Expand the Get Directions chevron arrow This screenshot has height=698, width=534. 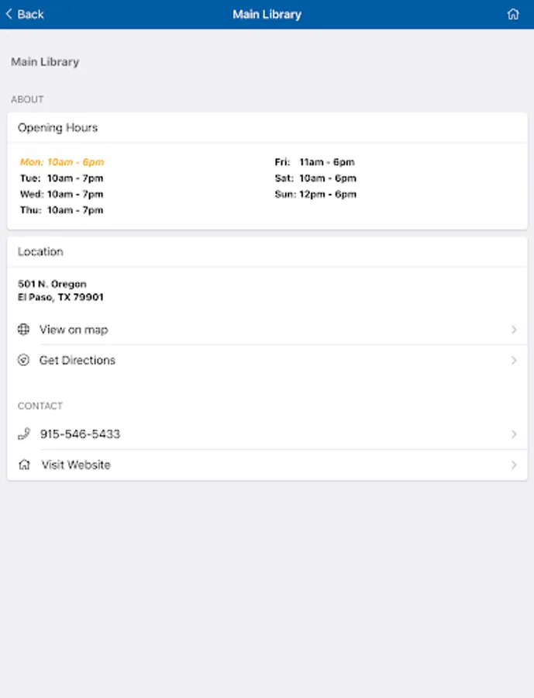click(514, 361)
